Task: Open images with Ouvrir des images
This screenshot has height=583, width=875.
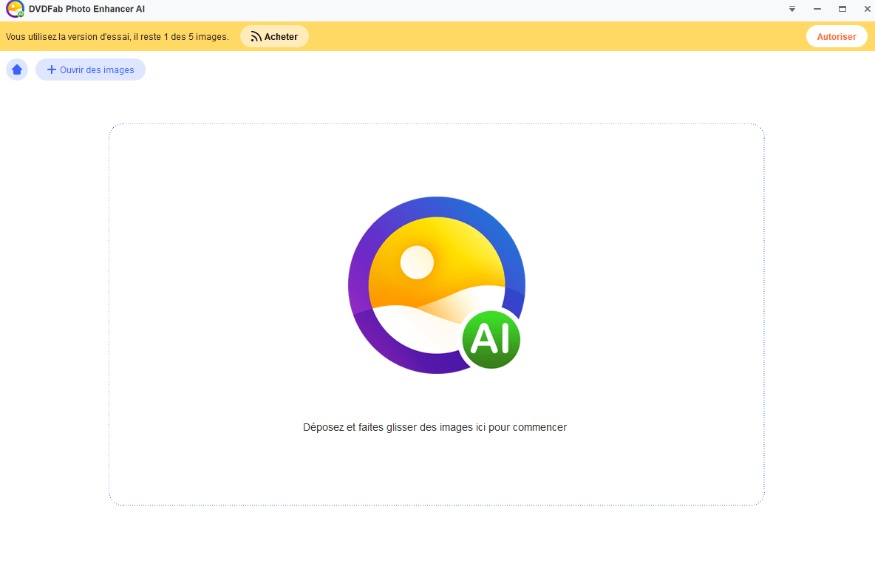Action: point(90,69)
